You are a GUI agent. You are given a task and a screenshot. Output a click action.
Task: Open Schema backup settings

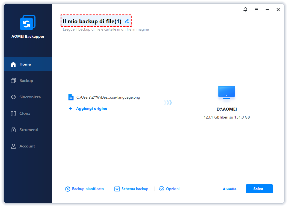tap(131, 189)
